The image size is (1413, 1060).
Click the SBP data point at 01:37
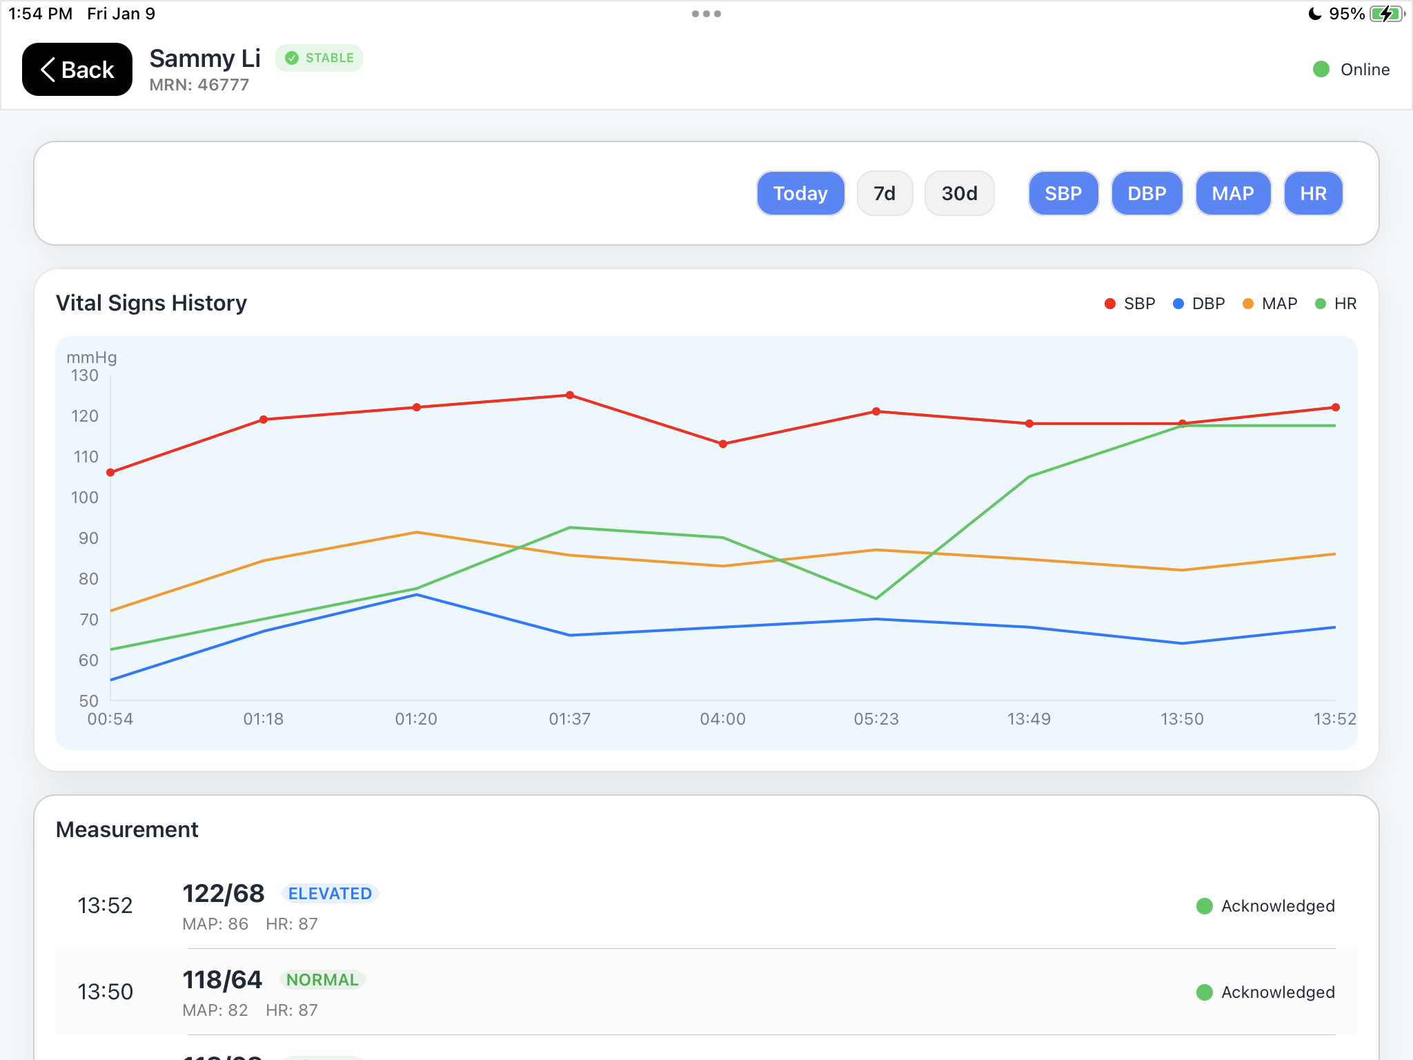pyautogui.click(x=570, y=395)
